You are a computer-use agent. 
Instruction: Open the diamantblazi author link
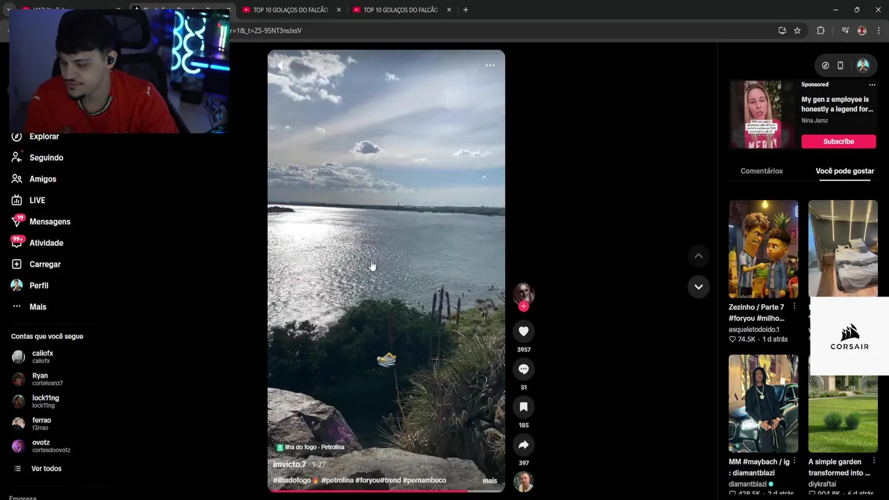(747, 484)
